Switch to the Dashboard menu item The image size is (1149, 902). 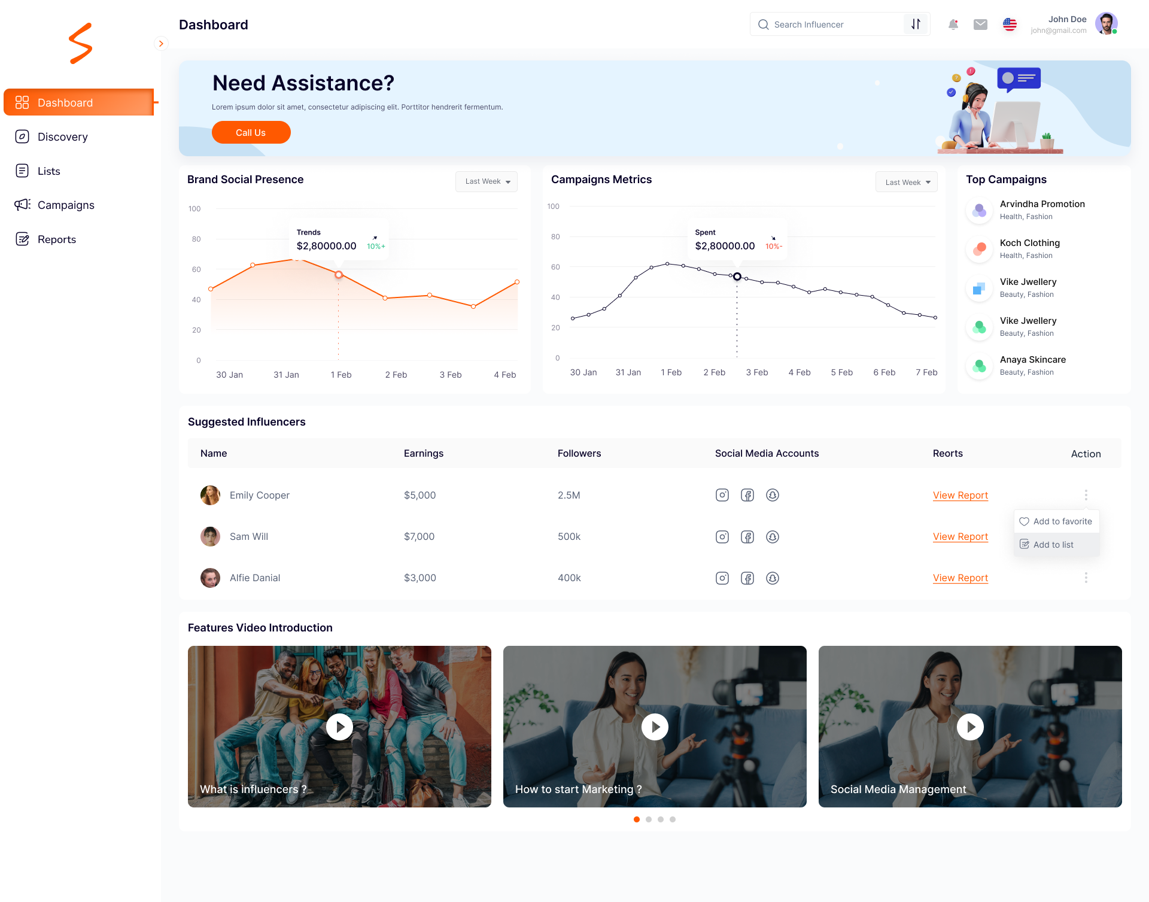(x=65, y=102)
